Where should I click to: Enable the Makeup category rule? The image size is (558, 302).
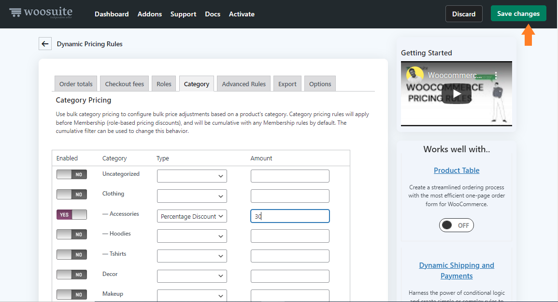pyautogui.click(x=72, y=295)
